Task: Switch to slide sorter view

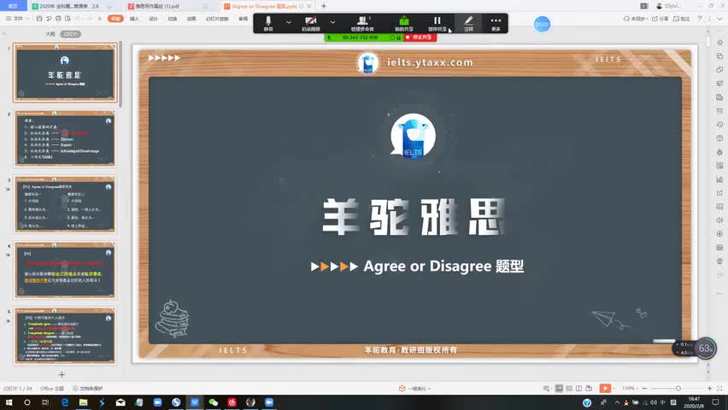Action: [x=569, y=388]
